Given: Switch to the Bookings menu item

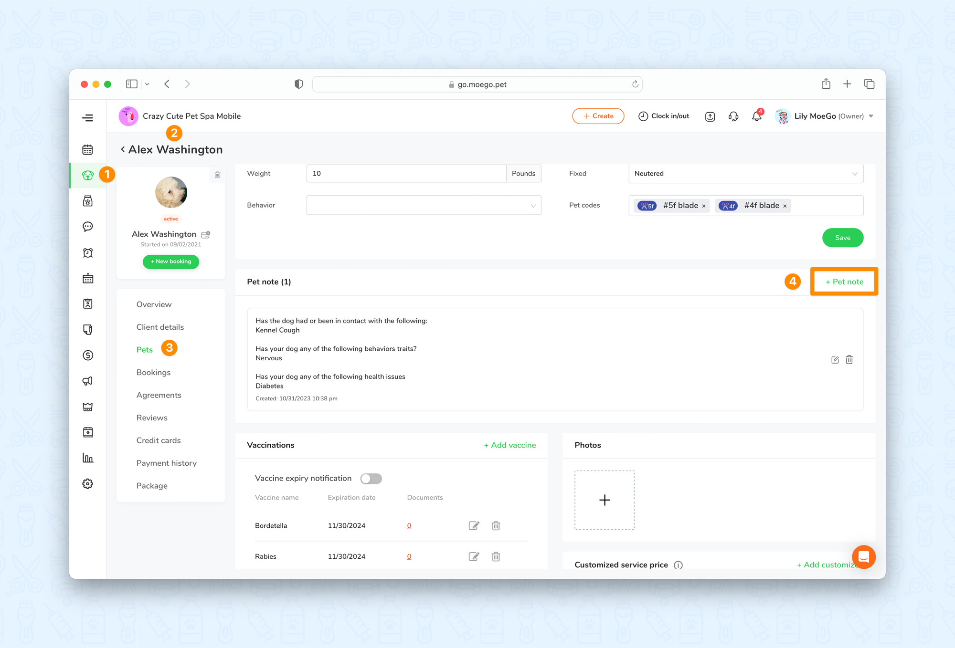Looking at the screenshot, I should [x=153, y=373].
